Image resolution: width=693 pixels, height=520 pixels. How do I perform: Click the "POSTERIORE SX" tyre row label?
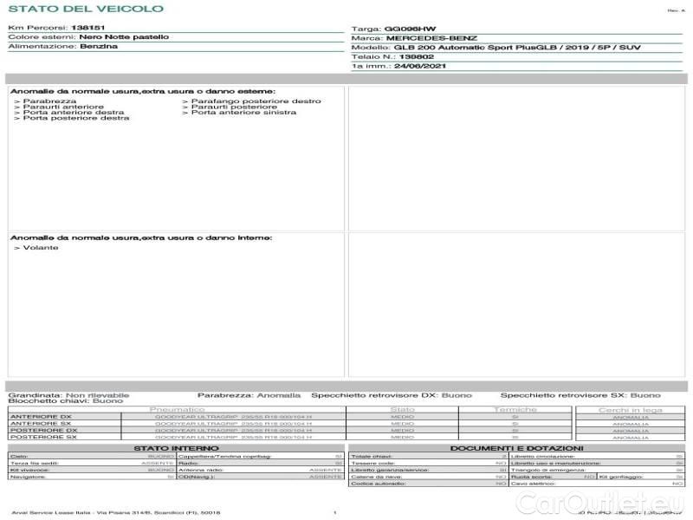pyautogui.click(x=44, y=437)
